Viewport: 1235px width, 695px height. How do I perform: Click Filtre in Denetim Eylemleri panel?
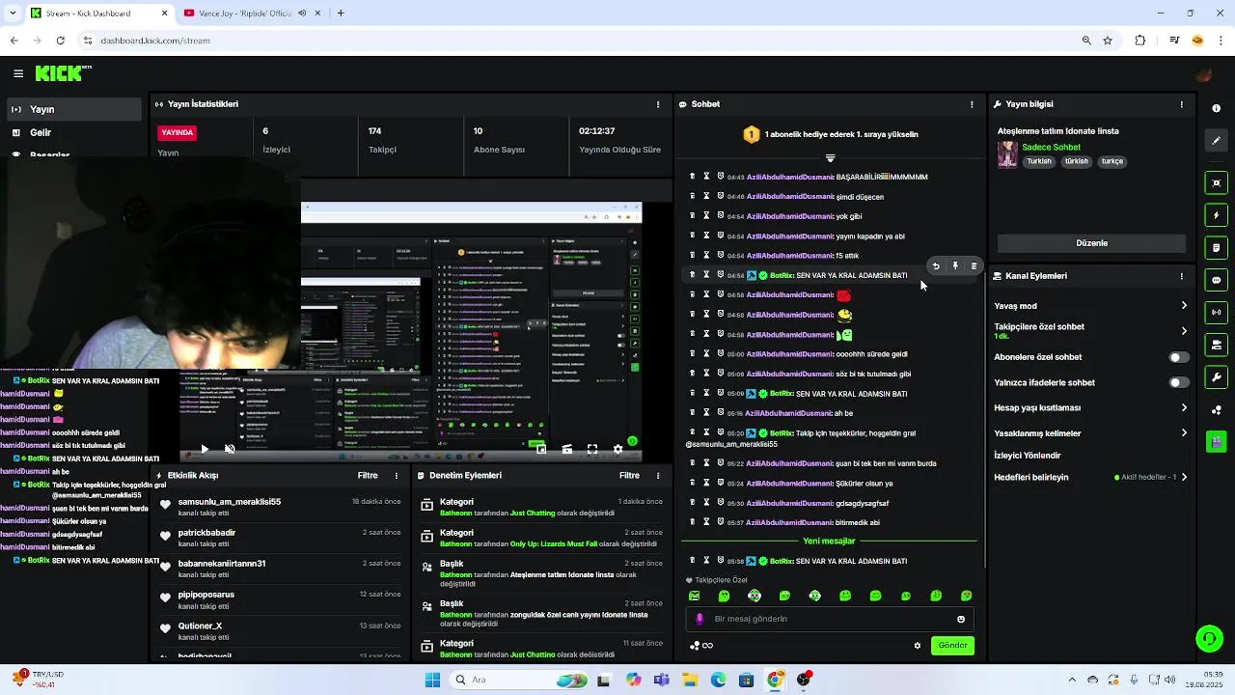click(629, 476)
